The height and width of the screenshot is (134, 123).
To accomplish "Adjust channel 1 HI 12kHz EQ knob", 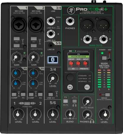I will 16,73.
